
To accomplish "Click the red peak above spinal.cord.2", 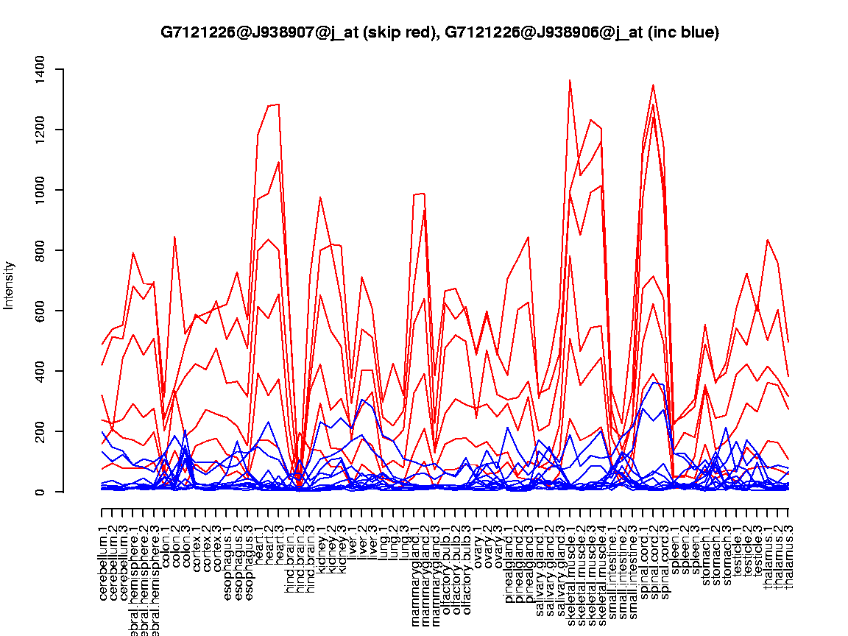I will (654, 85).
